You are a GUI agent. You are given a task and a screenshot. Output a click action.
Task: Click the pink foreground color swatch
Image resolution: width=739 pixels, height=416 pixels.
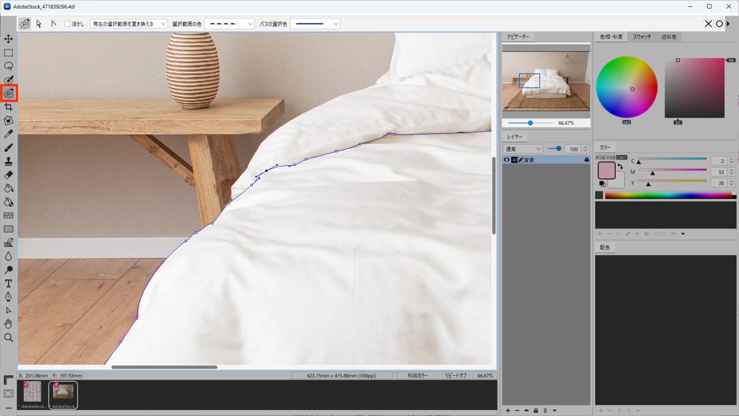(x=606, y=171)
